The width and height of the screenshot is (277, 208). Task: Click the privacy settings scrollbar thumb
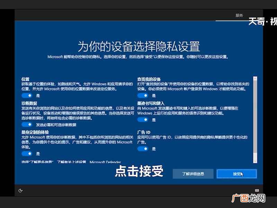click(x=255, y=117)
